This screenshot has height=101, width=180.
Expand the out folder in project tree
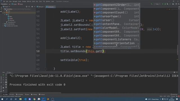(x=5, y=13)
